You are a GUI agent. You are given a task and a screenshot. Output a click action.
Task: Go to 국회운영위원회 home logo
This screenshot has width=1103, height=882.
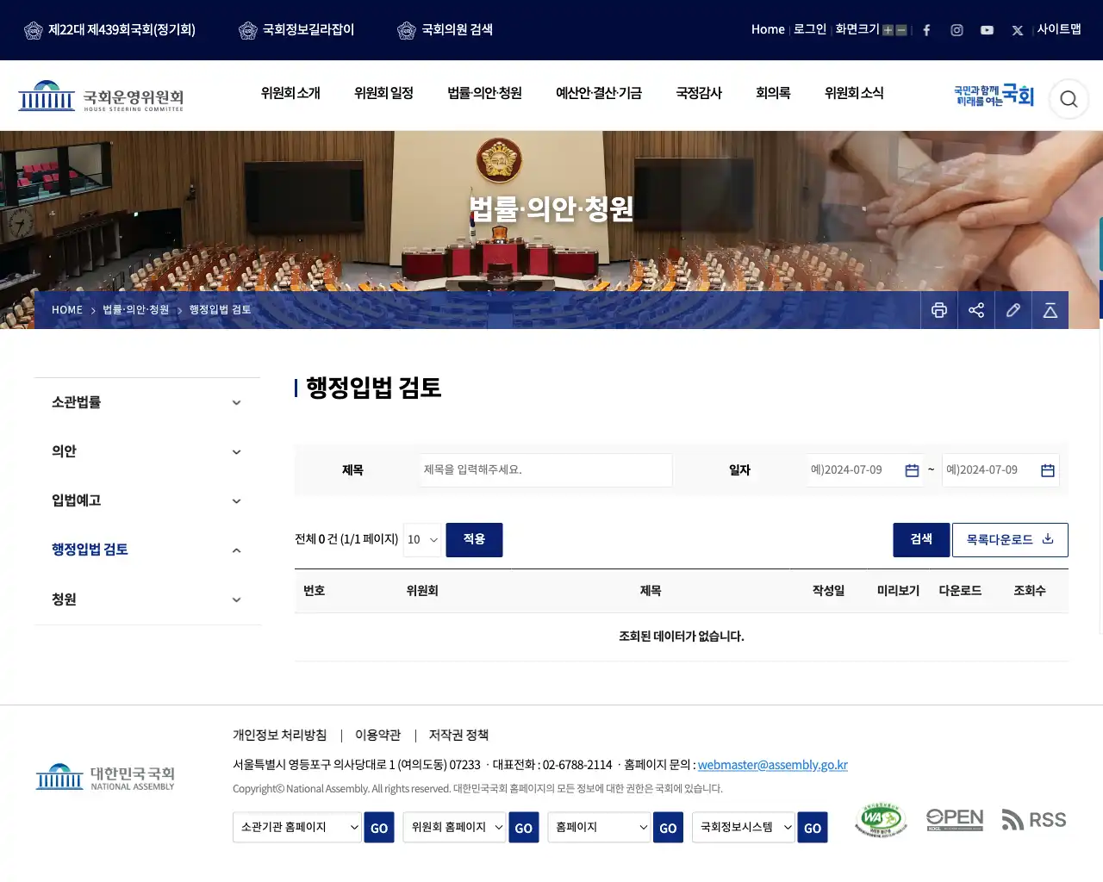(101, 96)
